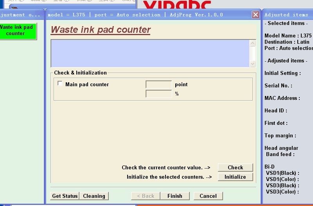This screenshot has height=206, width=313.
Task: Click the scroll up arrow of message box
Action: (x=252, y=43)
